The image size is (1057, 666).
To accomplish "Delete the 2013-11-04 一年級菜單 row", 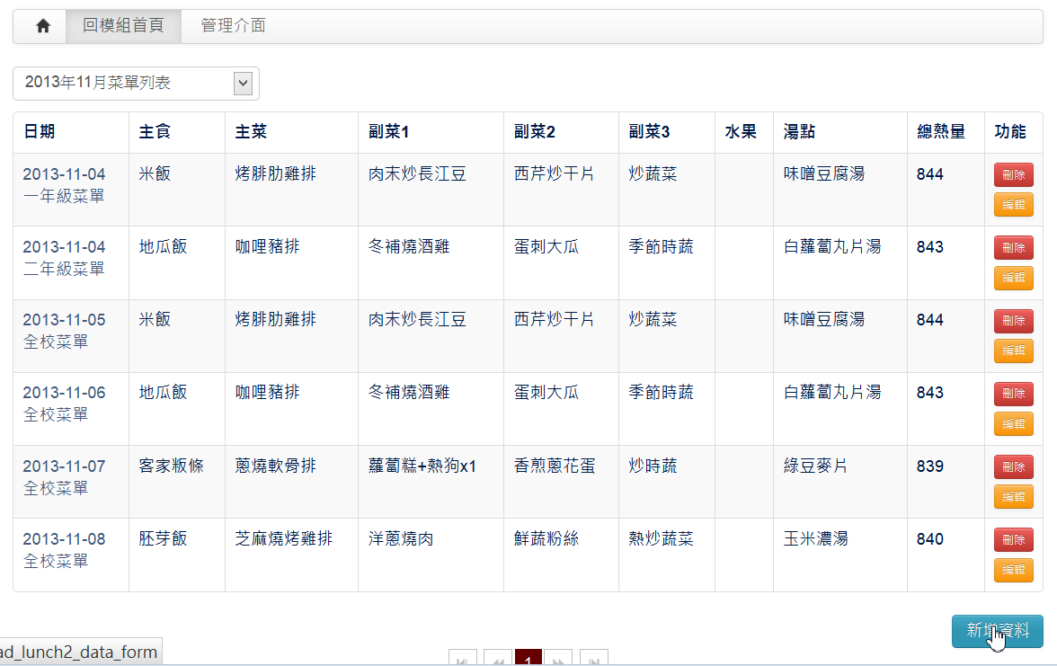I will [1013, 175].
